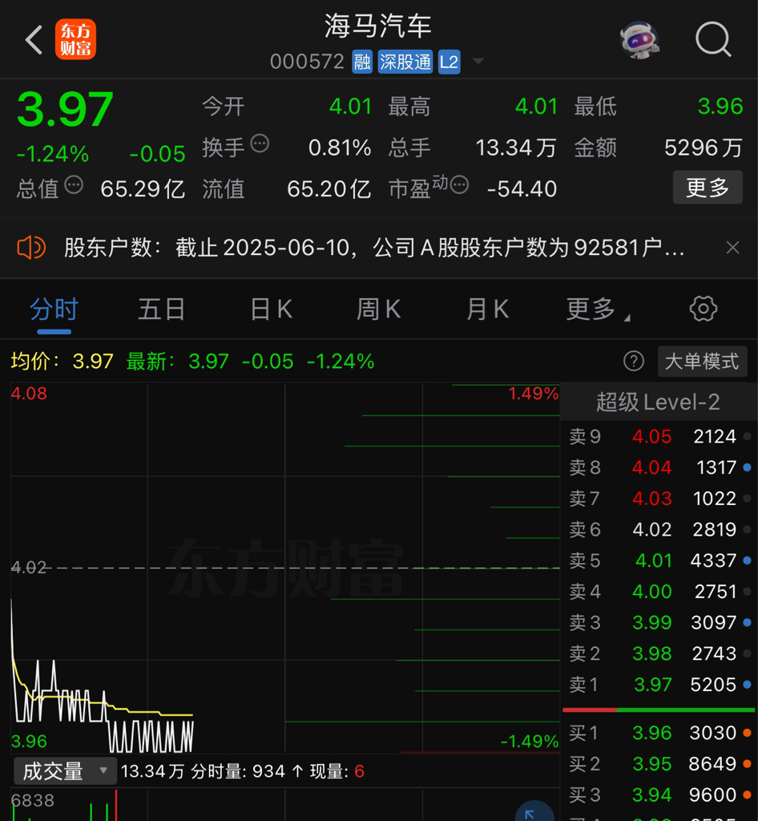Select 卖5 order row at 4.01
The width and height of the screenshot is (758, 821).
[x=659, y=560]
